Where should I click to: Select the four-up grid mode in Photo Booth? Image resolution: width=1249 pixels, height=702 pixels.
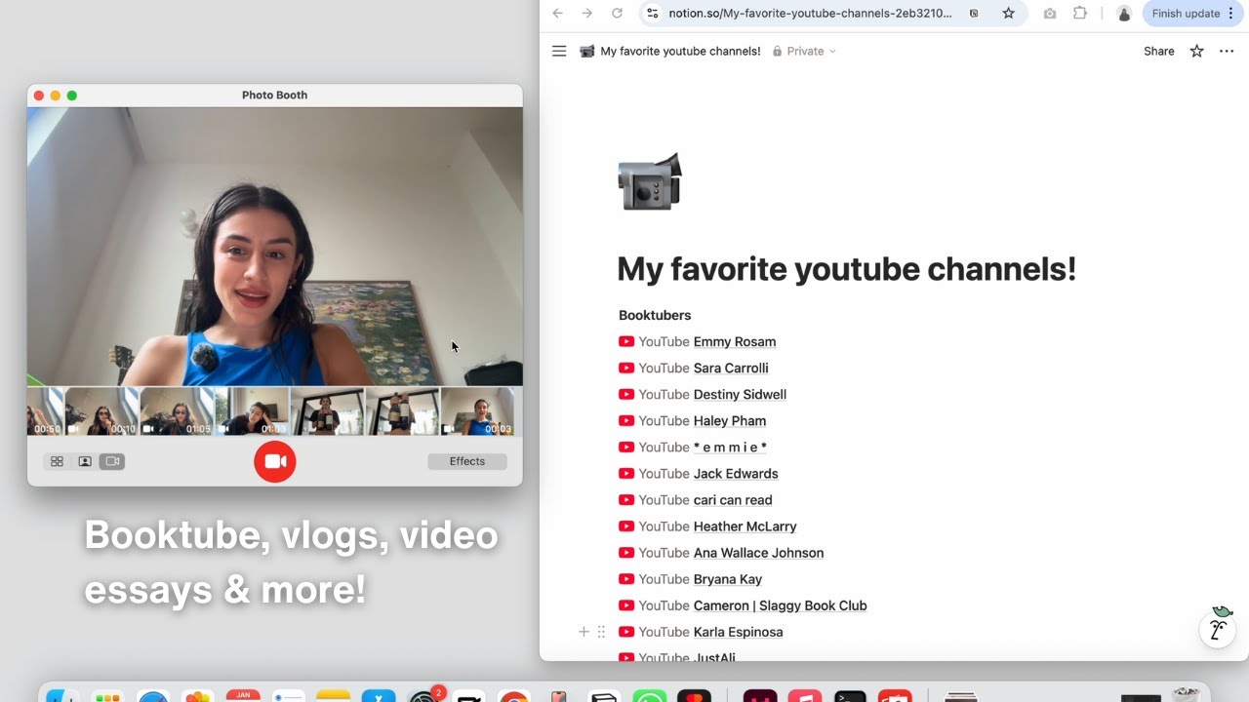click(57, 461)
